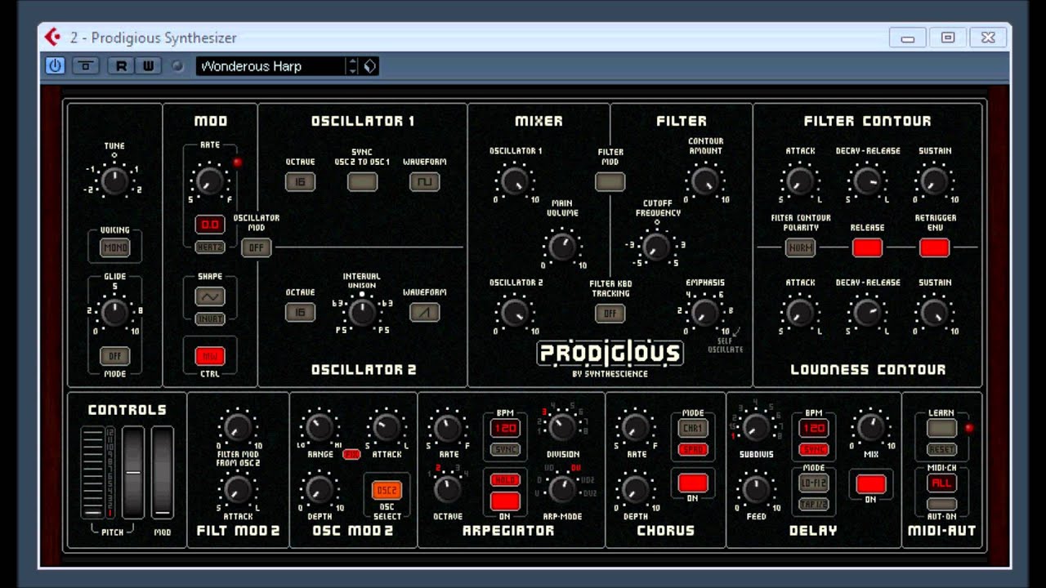Viewport: 1046px width, 588px height.
Task: Toggle the Arpegiator HOLD button
Action: coord(505,479)
